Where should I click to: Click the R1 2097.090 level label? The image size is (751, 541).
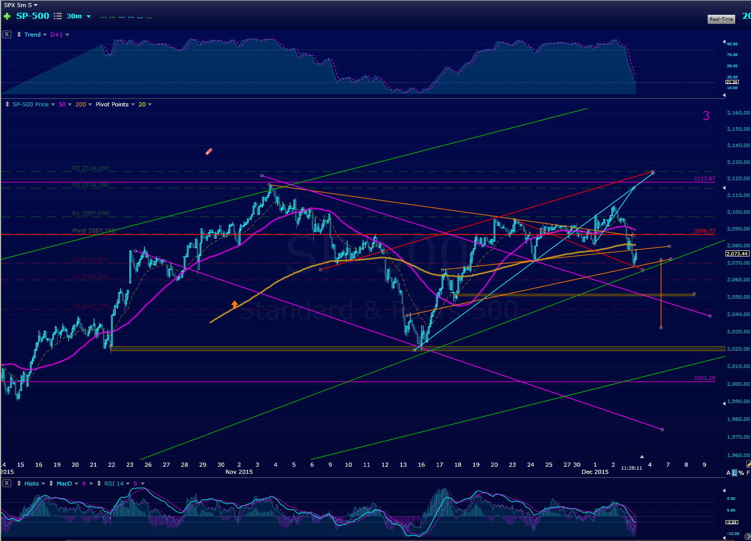point(90,214)
